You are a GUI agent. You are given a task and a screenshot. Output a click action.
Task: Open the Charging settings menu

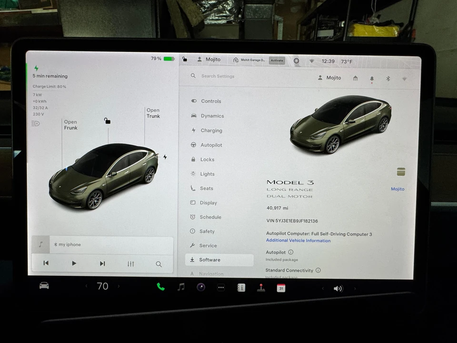(x=207, y=130)
